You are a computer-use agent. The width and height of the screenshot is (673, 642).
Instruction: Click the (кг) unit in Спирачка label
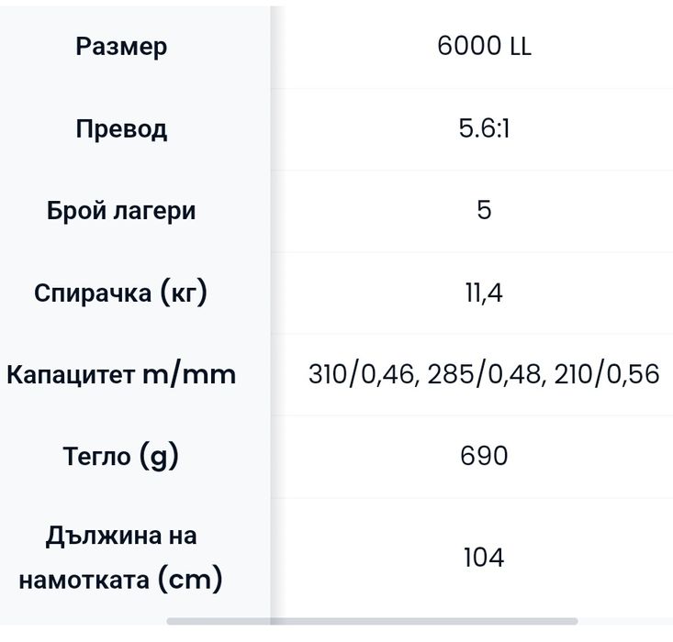tap(183, 293)
